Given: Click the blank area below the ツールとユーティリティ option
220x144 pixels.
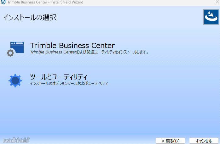Looking at the screenshot, I should [110, 110].
